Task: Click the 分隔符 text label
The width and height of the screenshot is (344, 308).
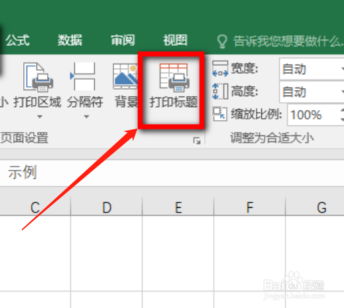Action: pos(85,102)
